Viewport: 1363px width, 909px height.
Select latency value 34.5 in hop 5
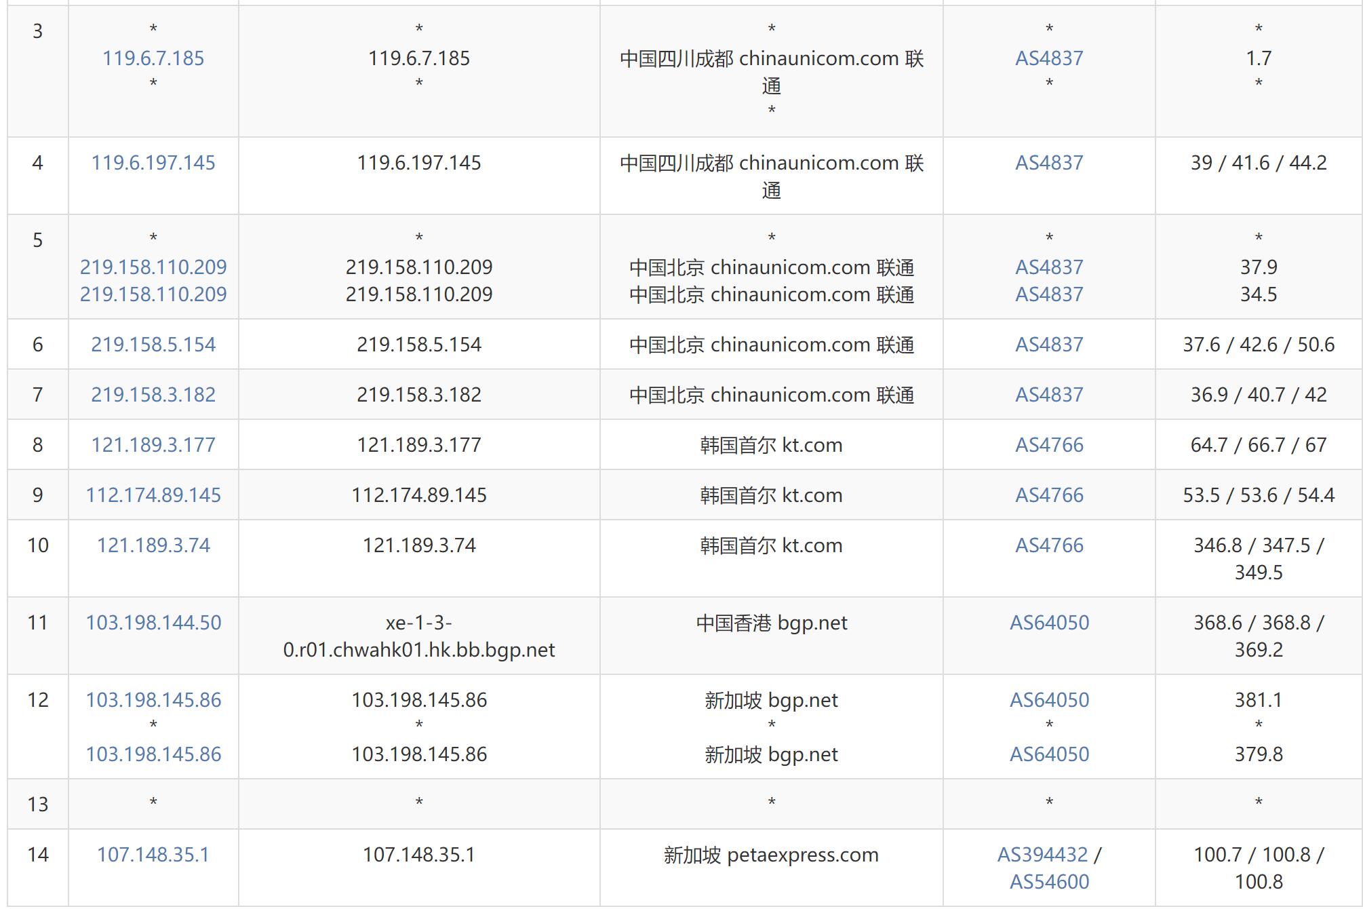[x=1259, y=294]
